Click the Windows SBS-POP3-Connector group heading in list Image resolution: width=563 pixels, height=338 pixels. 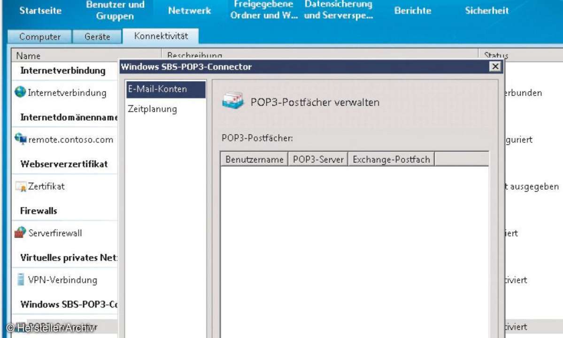pyautogui.click(x=69, y=304)
